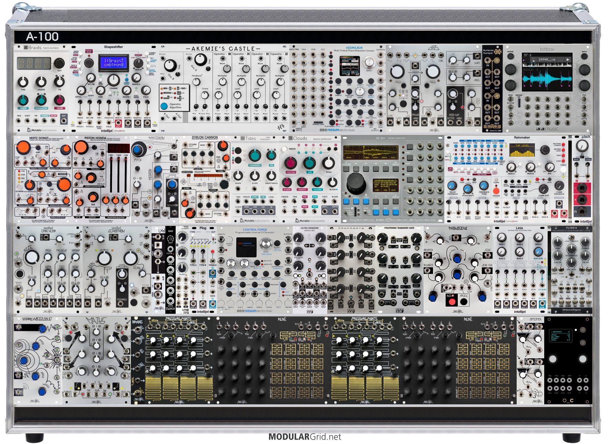
Task: Click the Shapeshifter blue LCD display
Action: (114, 63)
